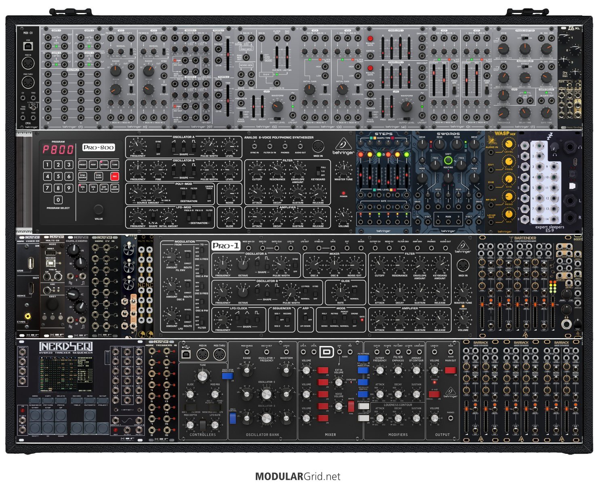Toggle the POLY/MONO switch on Pro-1
This screenshot has height=485, width=596.
[x=324, y=320]
